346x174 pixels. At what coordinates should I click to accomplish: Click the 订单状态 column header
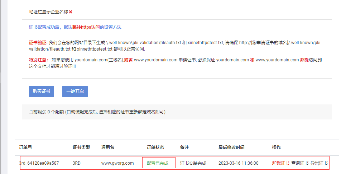coord(155,147)
